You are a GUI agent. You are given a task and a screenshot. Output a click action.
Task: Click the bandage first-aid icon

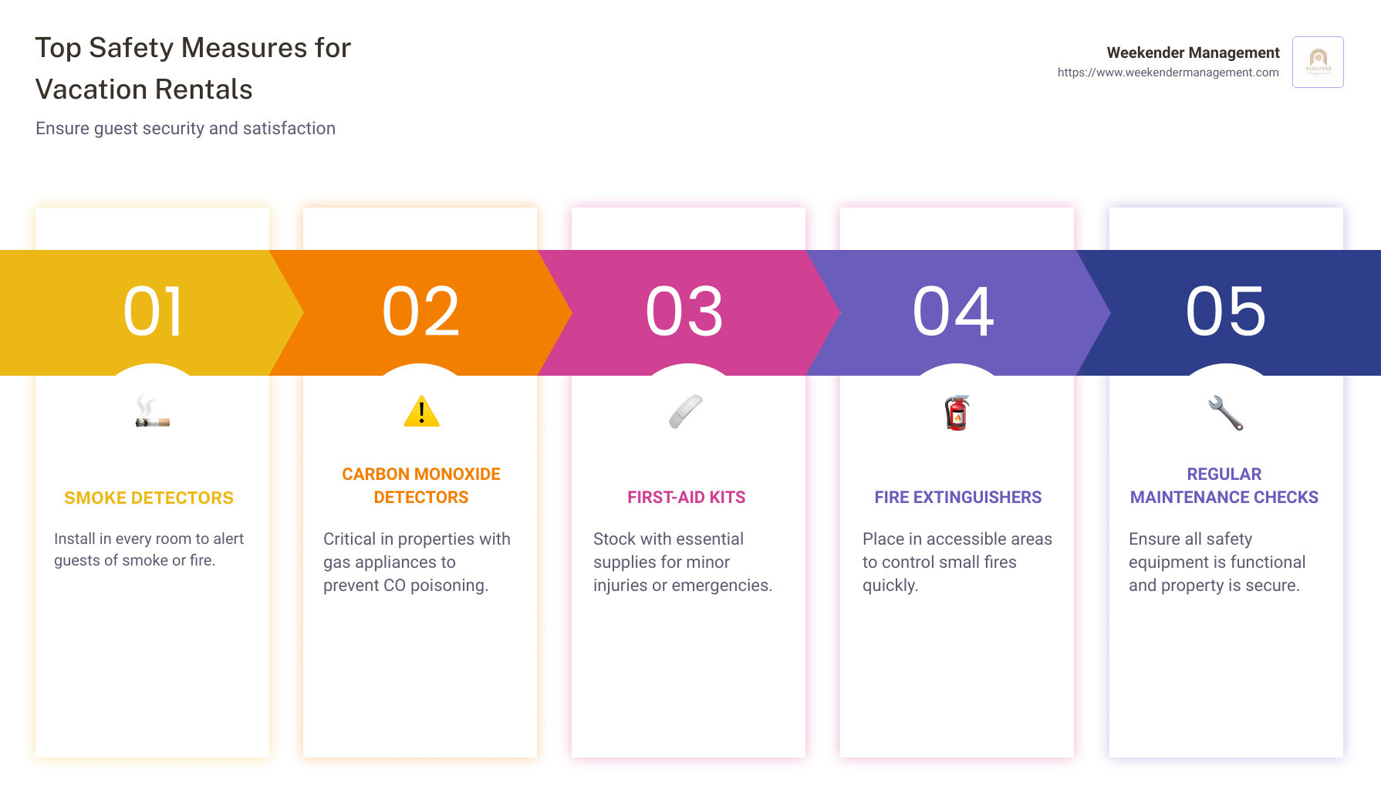click(686, 412)
